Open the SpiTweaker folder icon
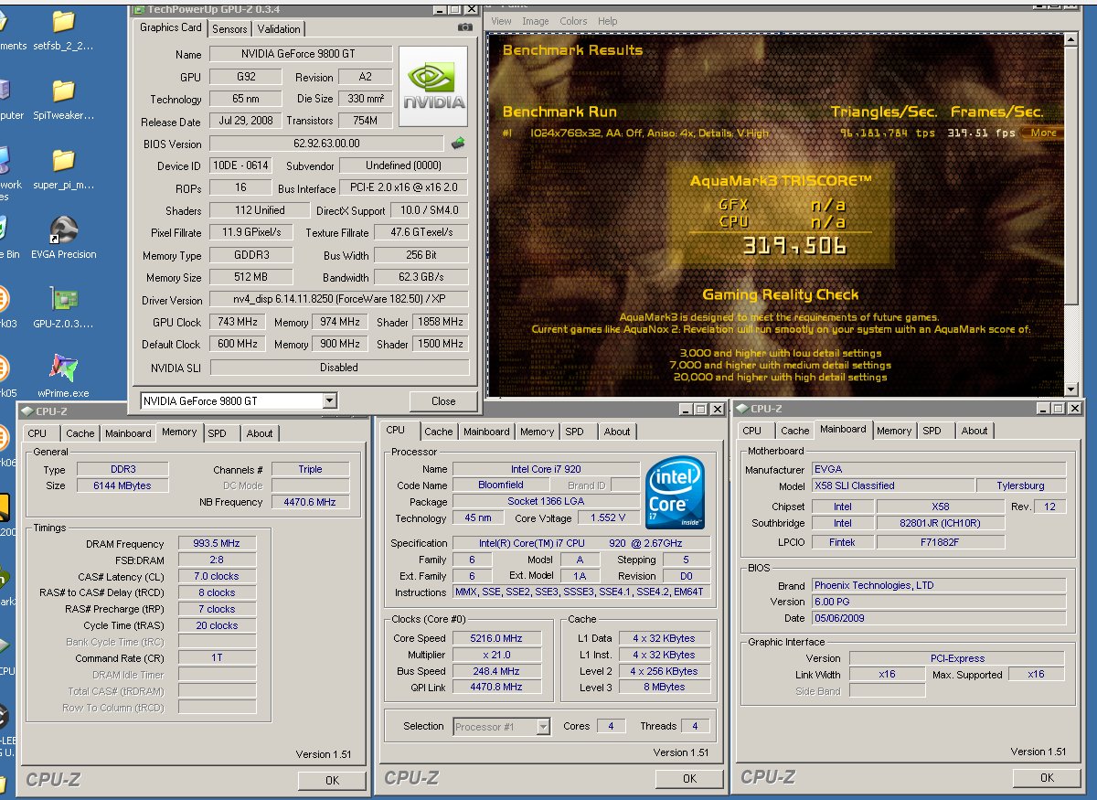 tap(63, 100)
